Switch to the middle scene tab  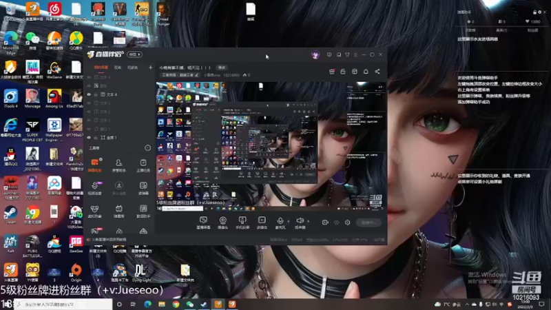[118, 68]
